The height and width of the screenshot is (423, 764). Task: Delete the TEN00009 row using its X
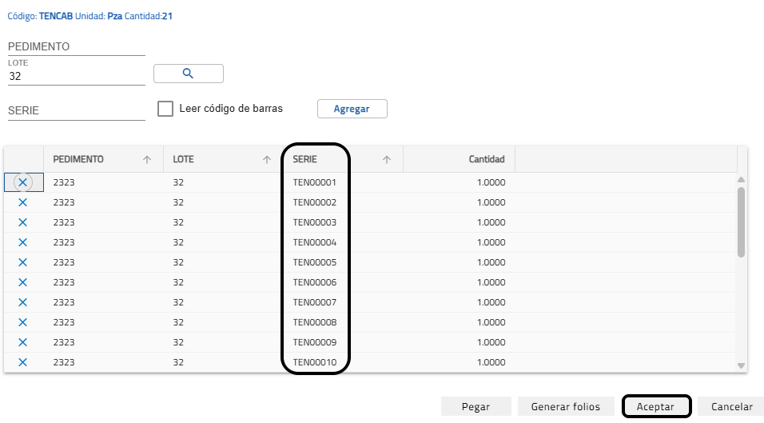point(22,342)
